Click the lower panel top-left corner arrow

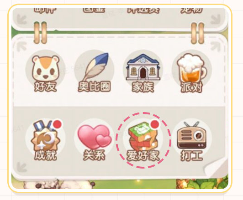(22, 46)
